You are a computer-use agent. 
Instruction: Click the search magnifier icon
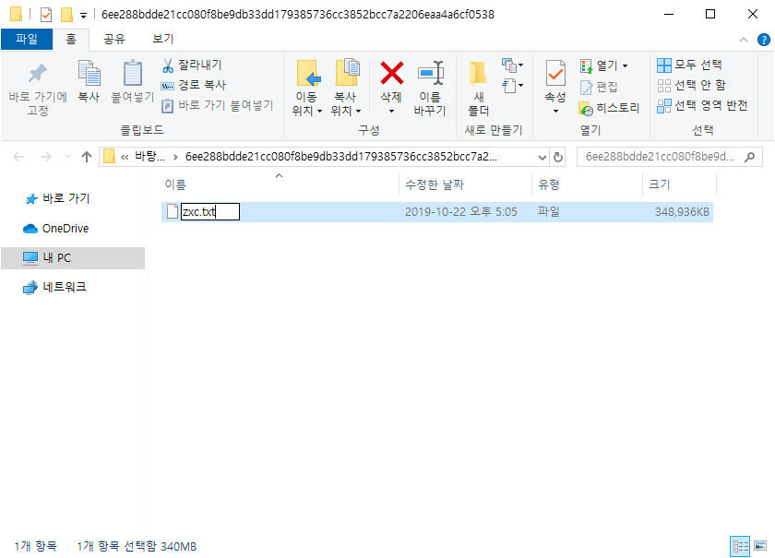[750, 157]
